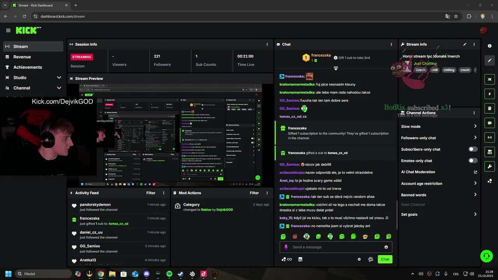The height and width of the screenshot is (280, 498).
Task: Toggle the notes document widget icon
Action: coord(489,108)
